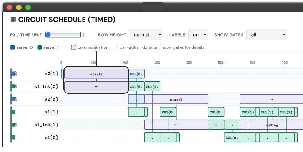Select the ~ communication bar in s1_lnk[0] row
This screenshot has height=152, width=303.
pyautogui.click(x=96, y=86)
